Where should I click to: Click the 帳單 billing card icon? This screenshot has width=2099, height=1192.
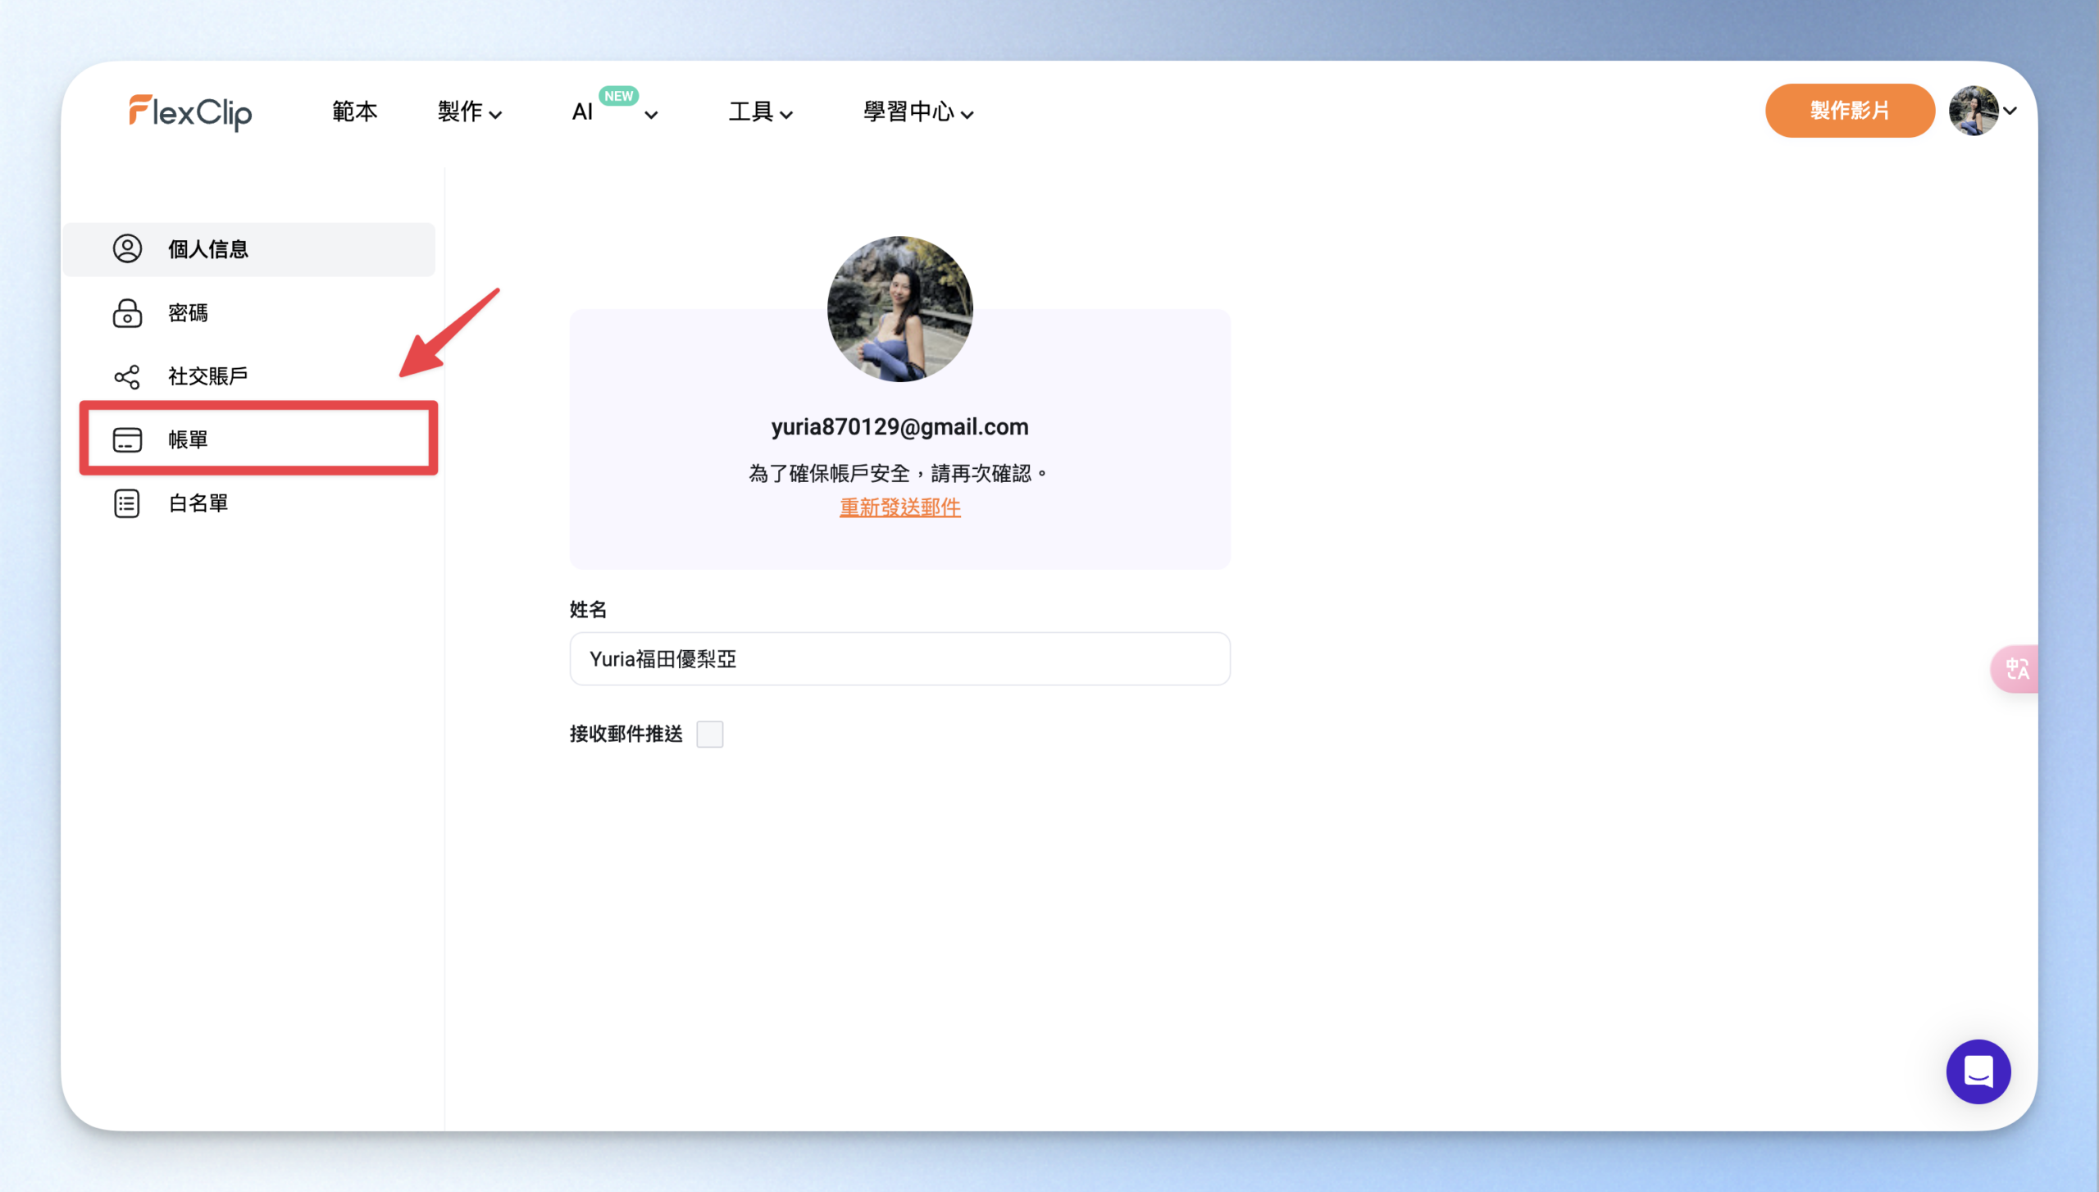(127, 439)
